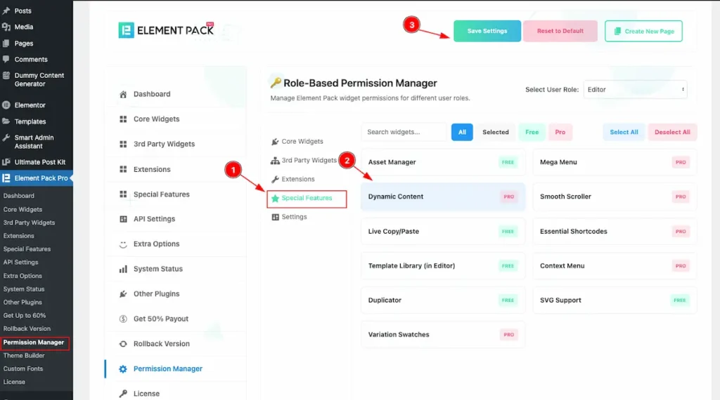This screenshot has width=720, height=400.
Task: Click the Get 50% Payout dollar icon
Action: [124, 319]
